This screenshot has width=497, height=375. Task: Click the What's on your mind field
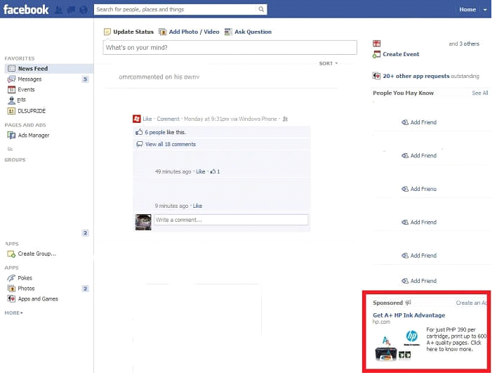click(x=230, y=47)
